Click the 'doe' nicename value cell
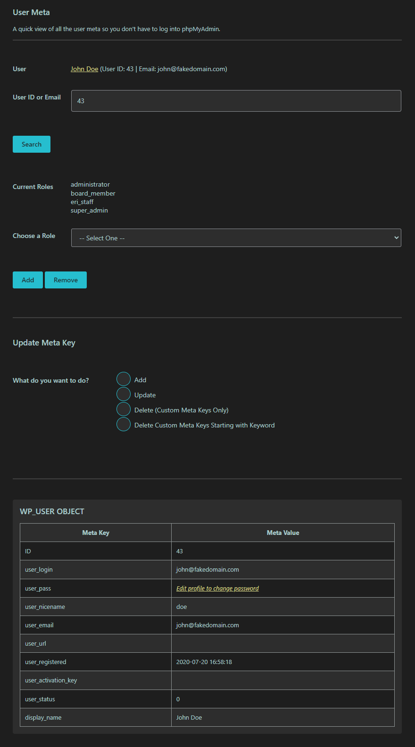This screenshot has height=747, width=415. click(283, 607)
